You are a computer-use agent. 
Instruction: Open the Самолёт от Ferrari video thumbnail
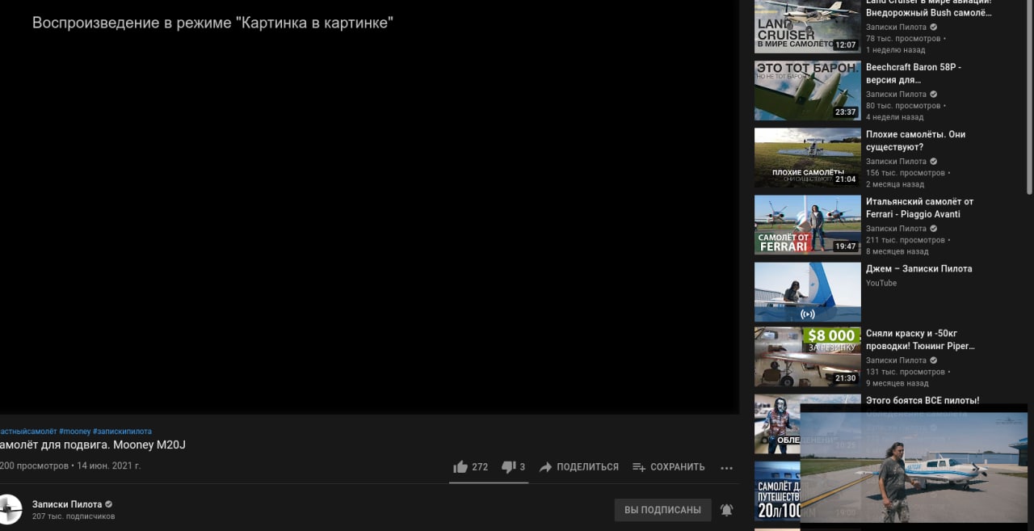point(808,225)
